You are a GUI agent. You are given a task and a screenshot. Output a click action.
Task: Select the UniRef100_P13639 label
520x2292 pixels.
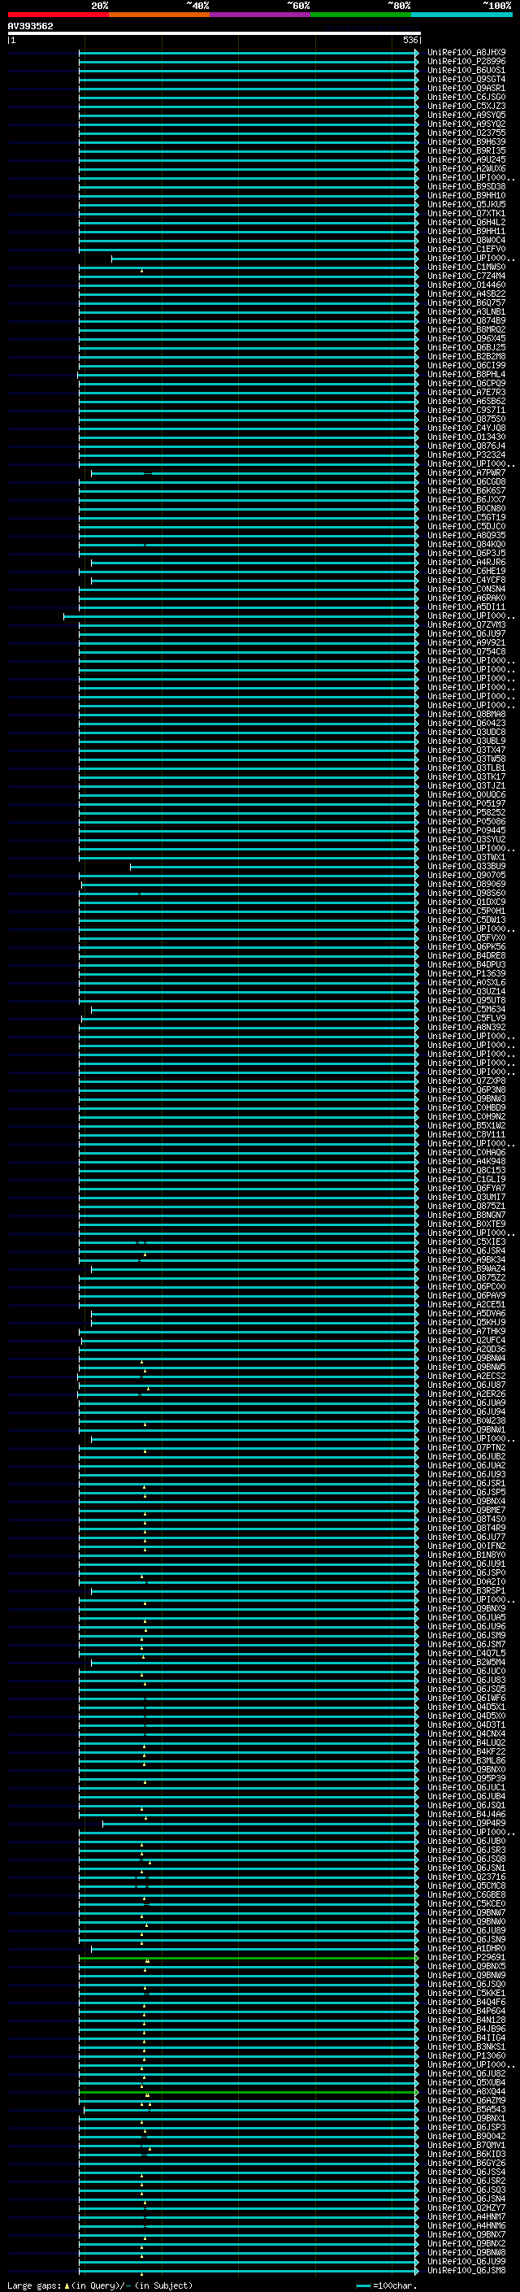point(466,973)
